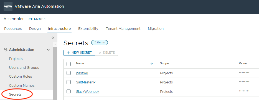Click the sidebar vertical scrollbar
This screenshot has width=259, height=100.
click(55, 73)
